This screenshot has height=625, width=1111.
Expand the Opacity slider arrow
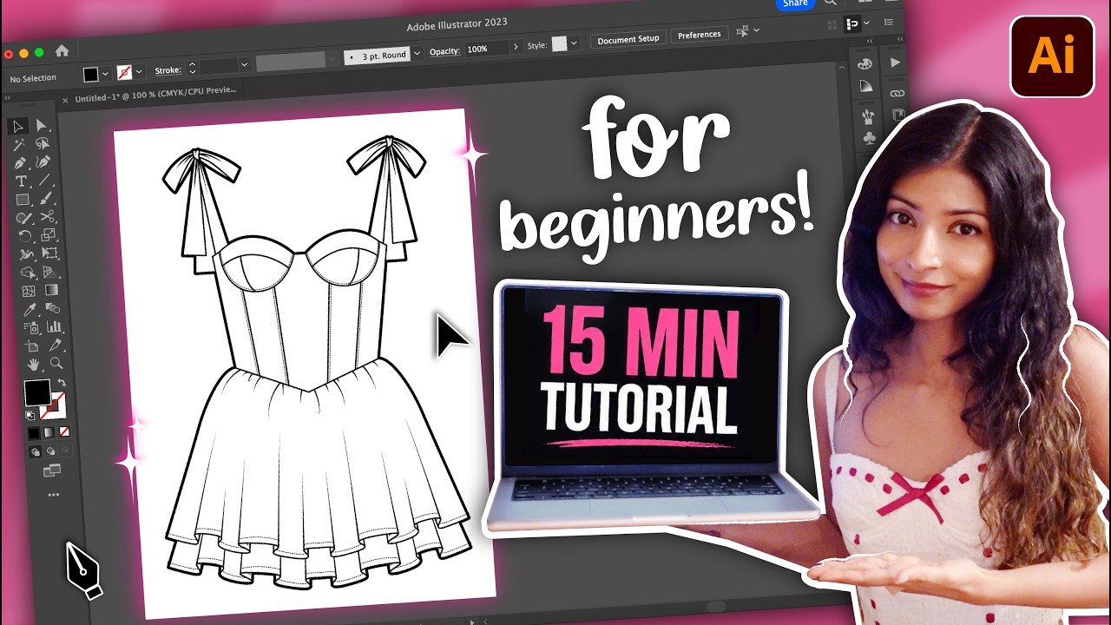coord(516,47)
